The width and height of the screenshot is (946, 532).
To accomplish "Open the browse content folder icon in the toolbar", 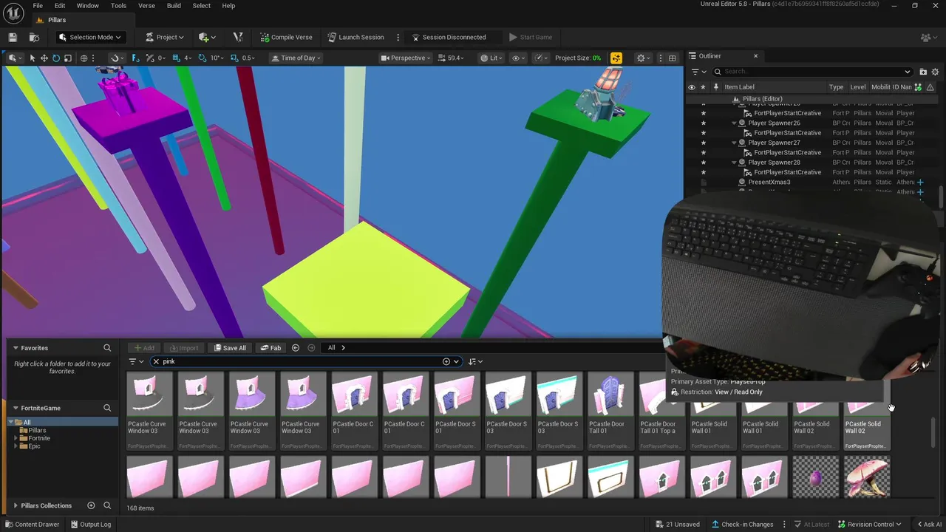I will [34, 37].
